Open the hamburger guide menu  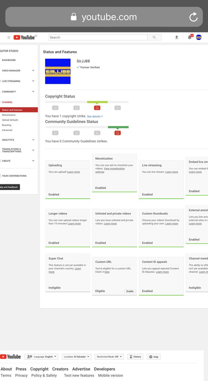coord(9,37)
